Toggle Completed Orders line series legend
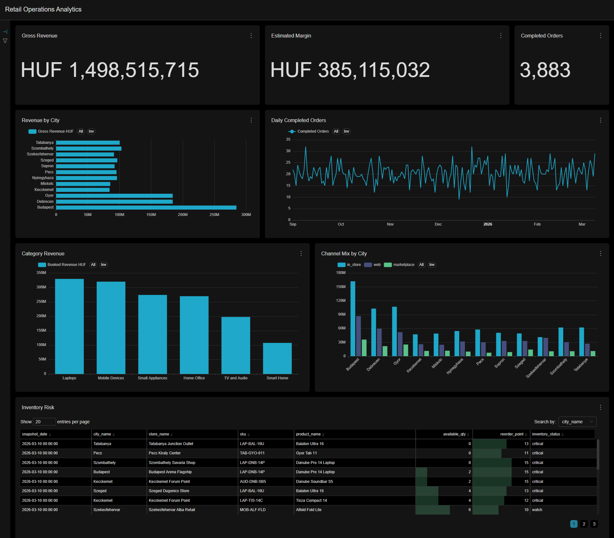This screenshot has width=614, height=538. coord(309,131)
